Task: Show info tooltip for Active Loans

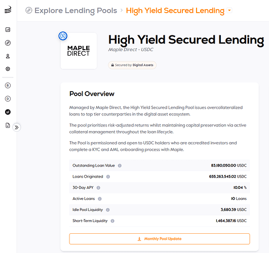Action: [x=100, y=199]
